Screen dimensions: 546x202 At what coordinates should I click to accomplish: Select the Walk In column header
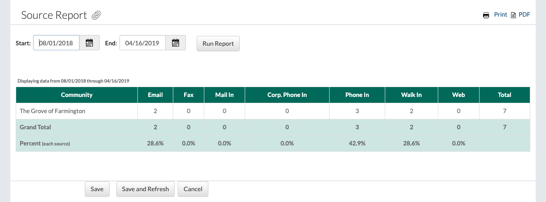411,95
